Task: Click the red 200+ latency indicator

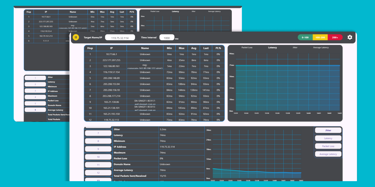Action: click(335, 37)
